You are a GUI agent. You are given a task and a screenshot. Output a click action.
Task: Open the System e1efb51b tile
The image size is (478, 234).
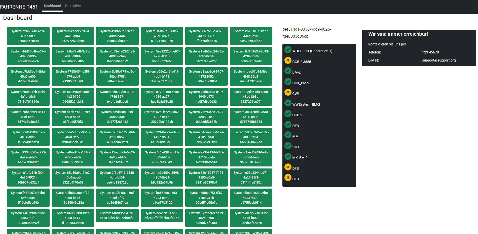click(28, 178)
